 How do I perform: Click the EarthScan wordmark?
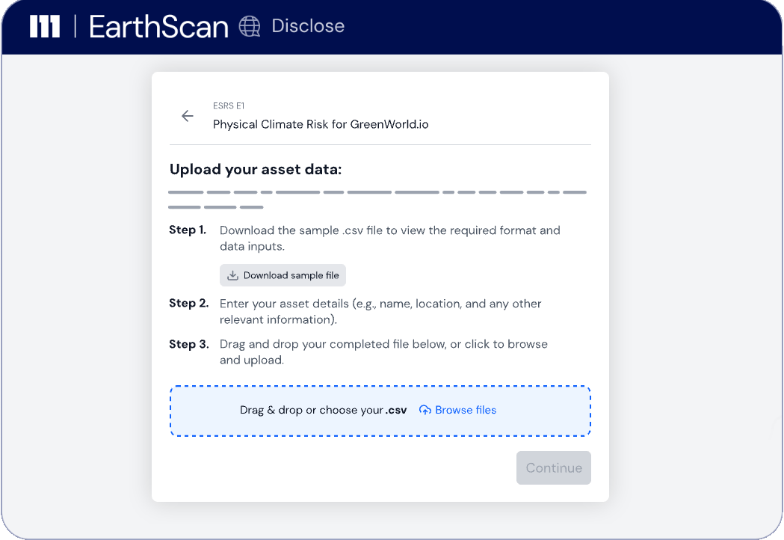pos(158,26)
